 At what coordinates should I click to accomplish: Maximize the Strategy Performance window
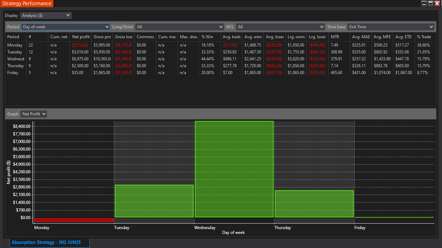[431, 3]
